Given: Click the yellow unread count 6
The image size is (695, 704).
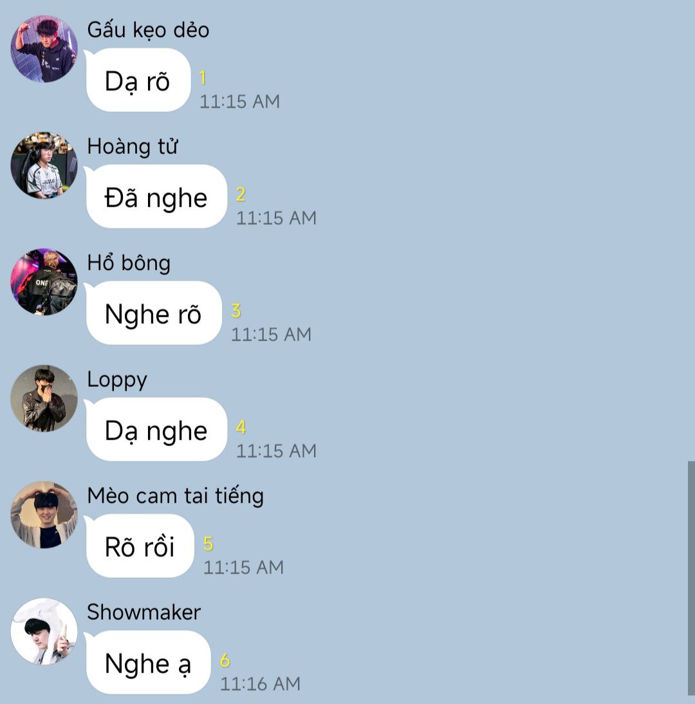Looking at the screenshot, I should click(x=225, y=660).
